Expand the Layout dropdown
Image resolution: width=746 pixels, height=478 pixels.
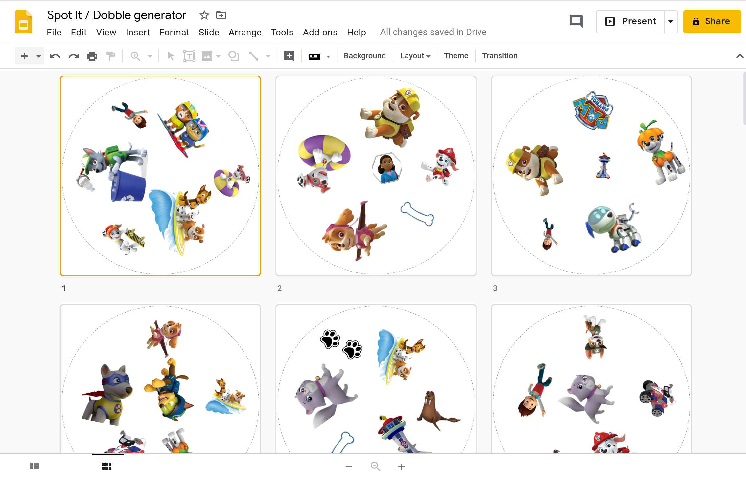[x=415, y=56]
